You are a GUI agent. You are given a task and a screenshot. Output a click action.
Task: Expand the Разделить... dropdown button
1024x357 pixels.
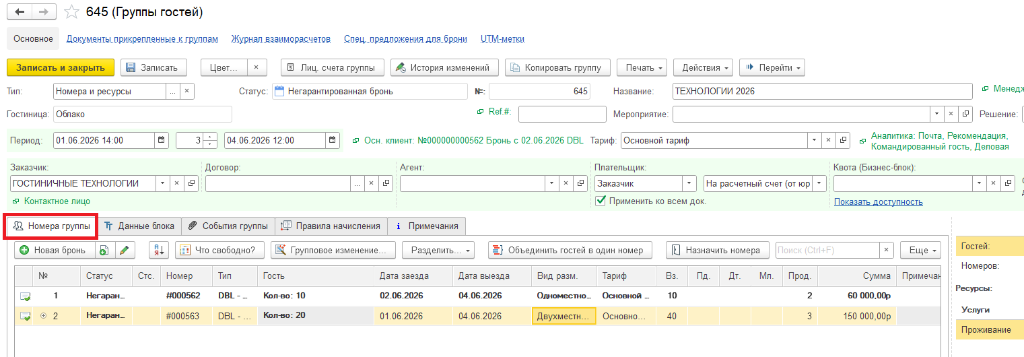pos(438,250)
